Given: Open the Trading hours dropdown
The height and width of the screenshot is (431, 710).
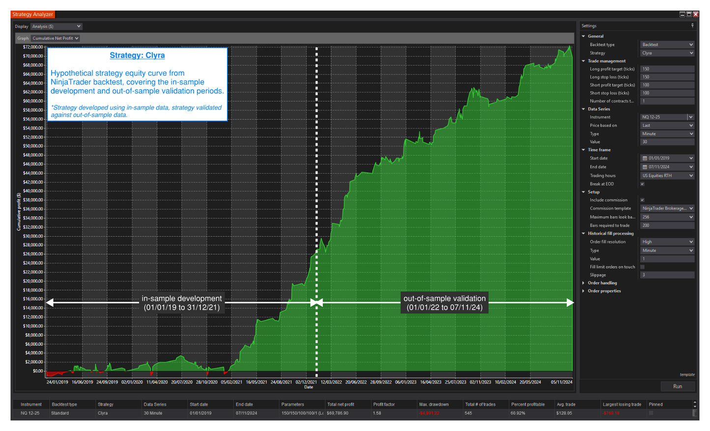Looking at the screenshot, I should coord(667,175).
